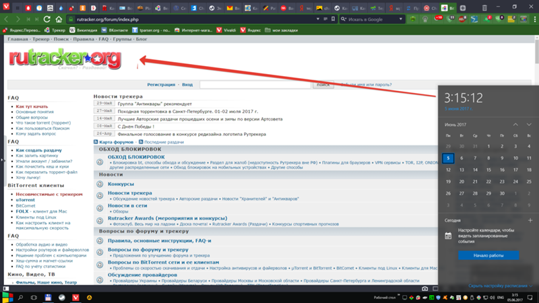This screenshot has height=303, width=539.
Task: Click the Вход login link
Action: tap(187, 85)
